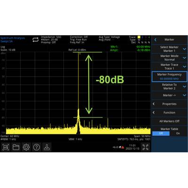
Task: Click the Avg Type: Voltage readout
Action: 110,37
